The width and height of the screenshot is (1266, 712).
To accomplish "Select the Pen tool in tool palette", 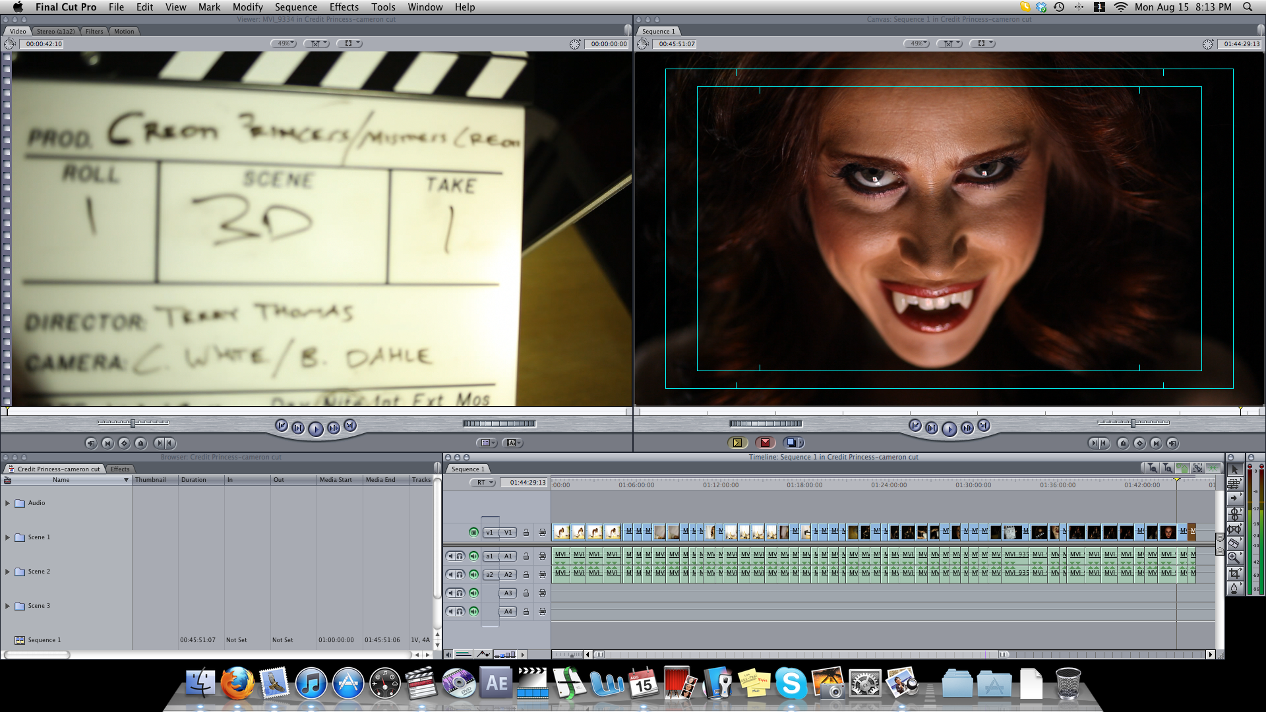I will coord(1234,589).
